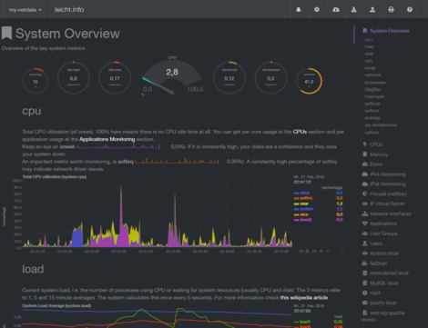Image resolution: width=428 pixels, height=328 pixels.
Task: Click the play button under CPU chart
Action: 308,251
